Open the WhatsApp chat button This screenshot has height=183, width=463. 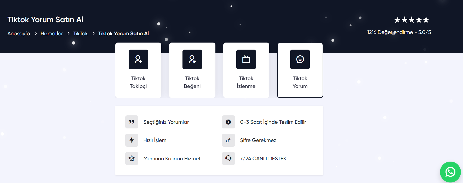(450, 172)
